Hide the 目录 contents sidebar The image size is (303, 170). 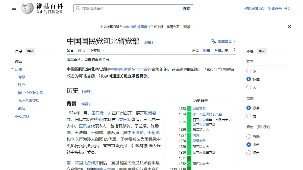30,51
